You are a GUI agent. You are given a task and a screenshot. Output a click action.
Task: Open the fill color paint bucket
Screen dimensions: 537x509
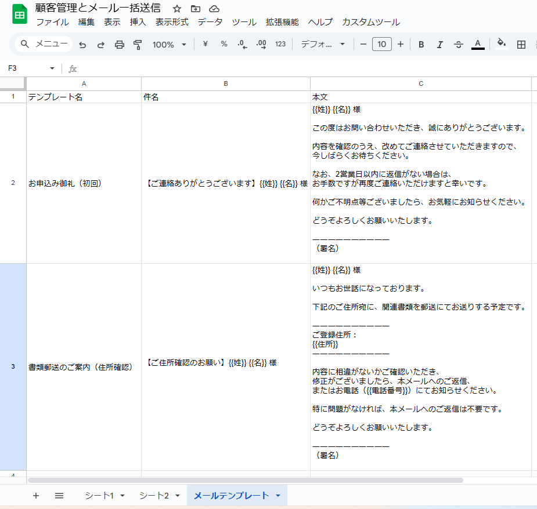click(x=502, y=44)
